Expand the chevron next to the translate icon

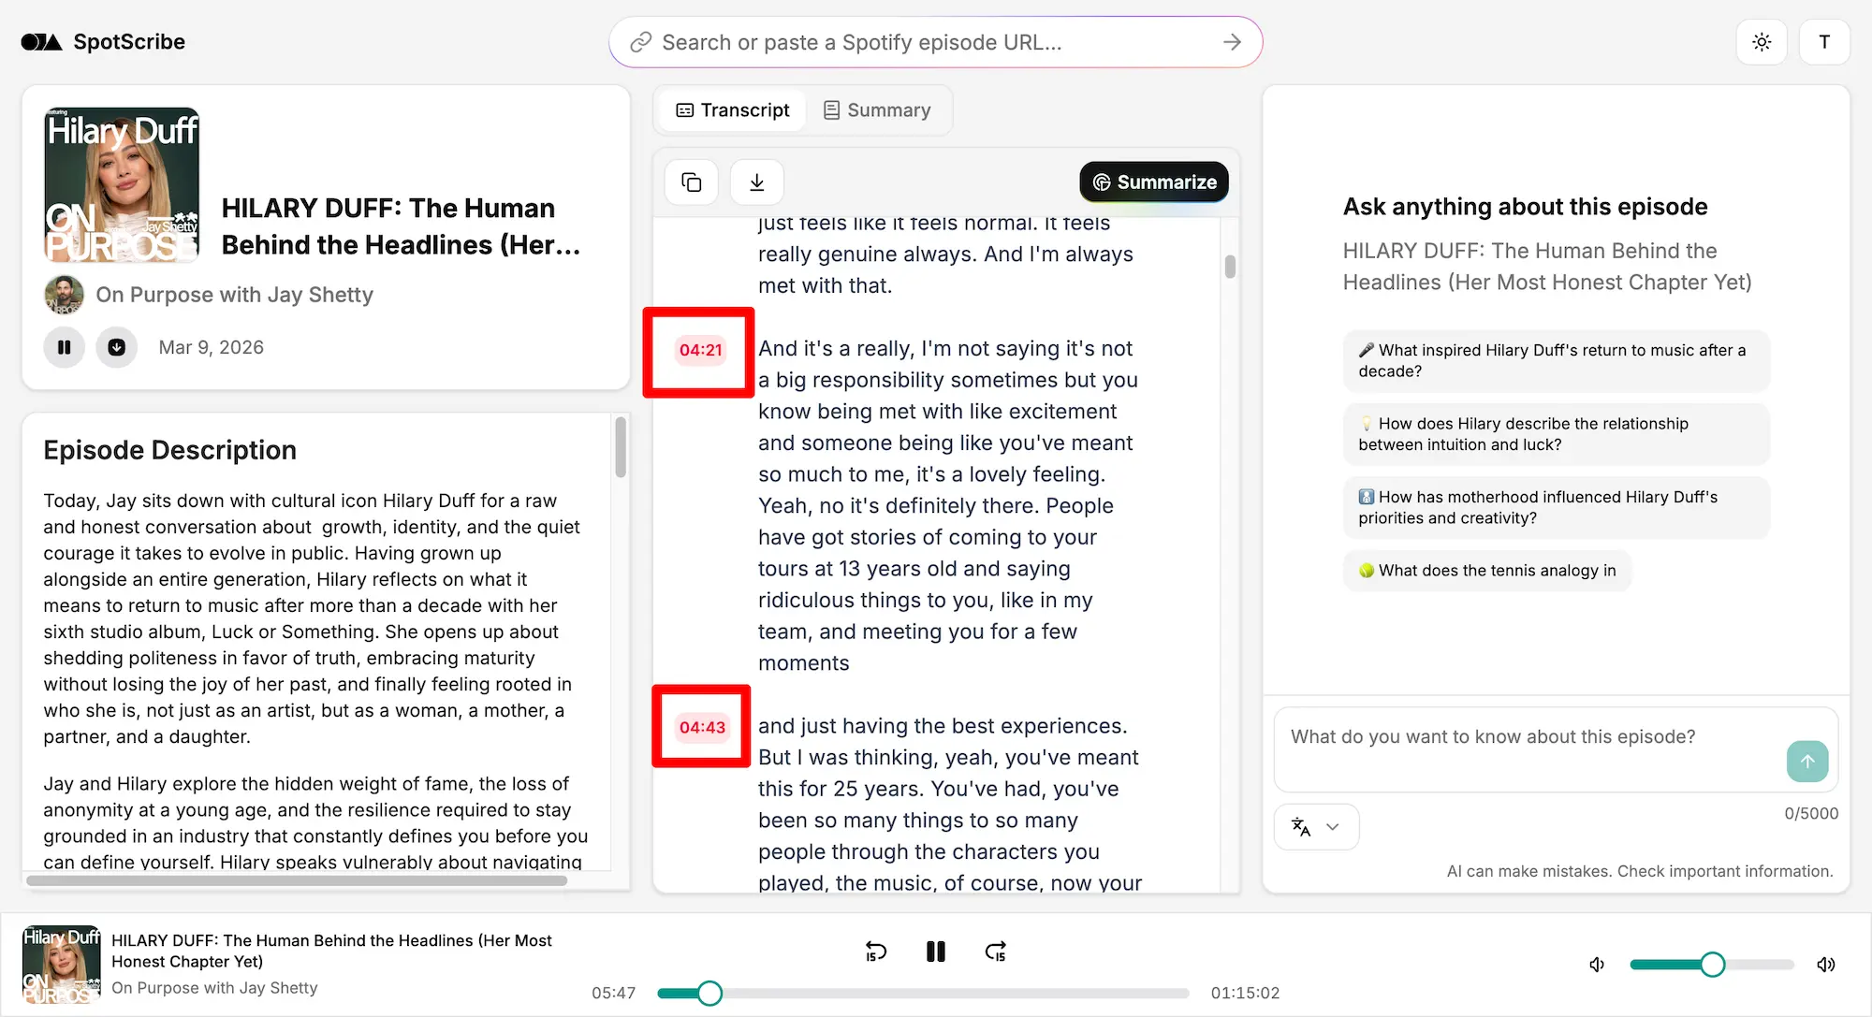1333,826
